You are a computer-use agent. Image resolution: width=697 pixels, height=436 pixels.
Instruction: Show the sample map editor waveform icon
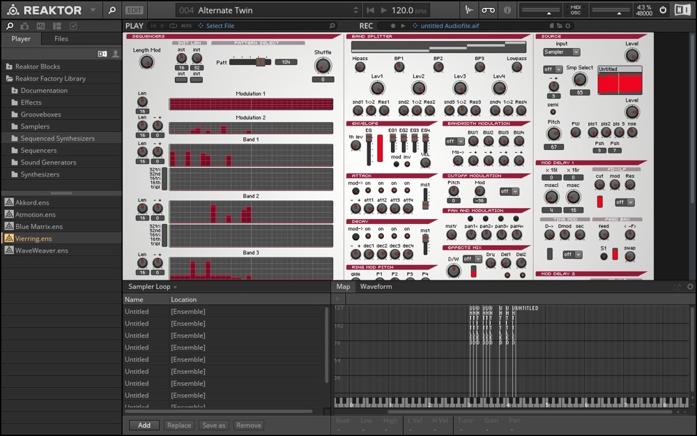click(469, 10)
